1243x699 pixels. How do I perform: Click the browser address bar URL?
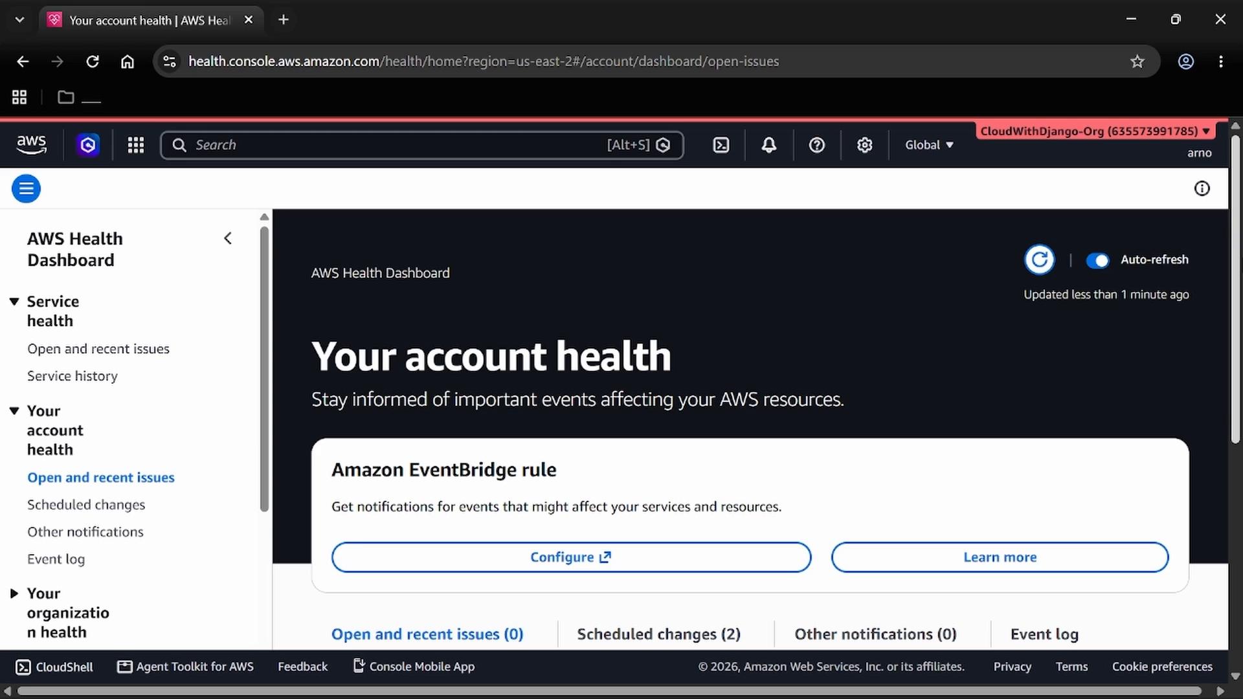(484, 61)
